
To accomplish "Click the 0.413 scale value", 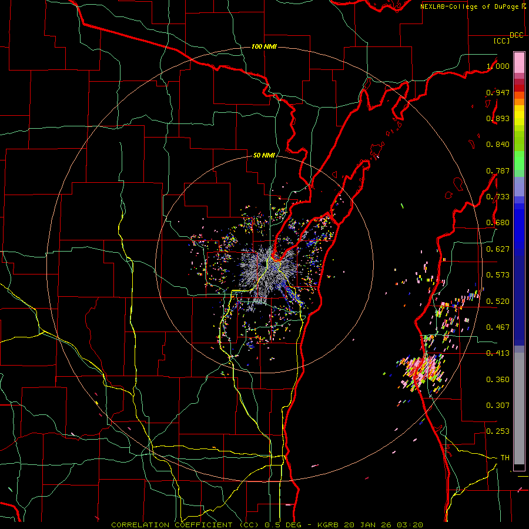I will click(498, 353).
